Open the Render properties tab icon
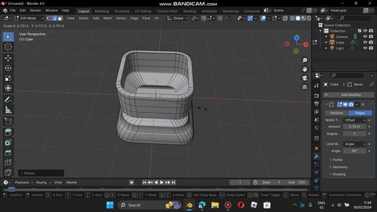 point(316,95)
